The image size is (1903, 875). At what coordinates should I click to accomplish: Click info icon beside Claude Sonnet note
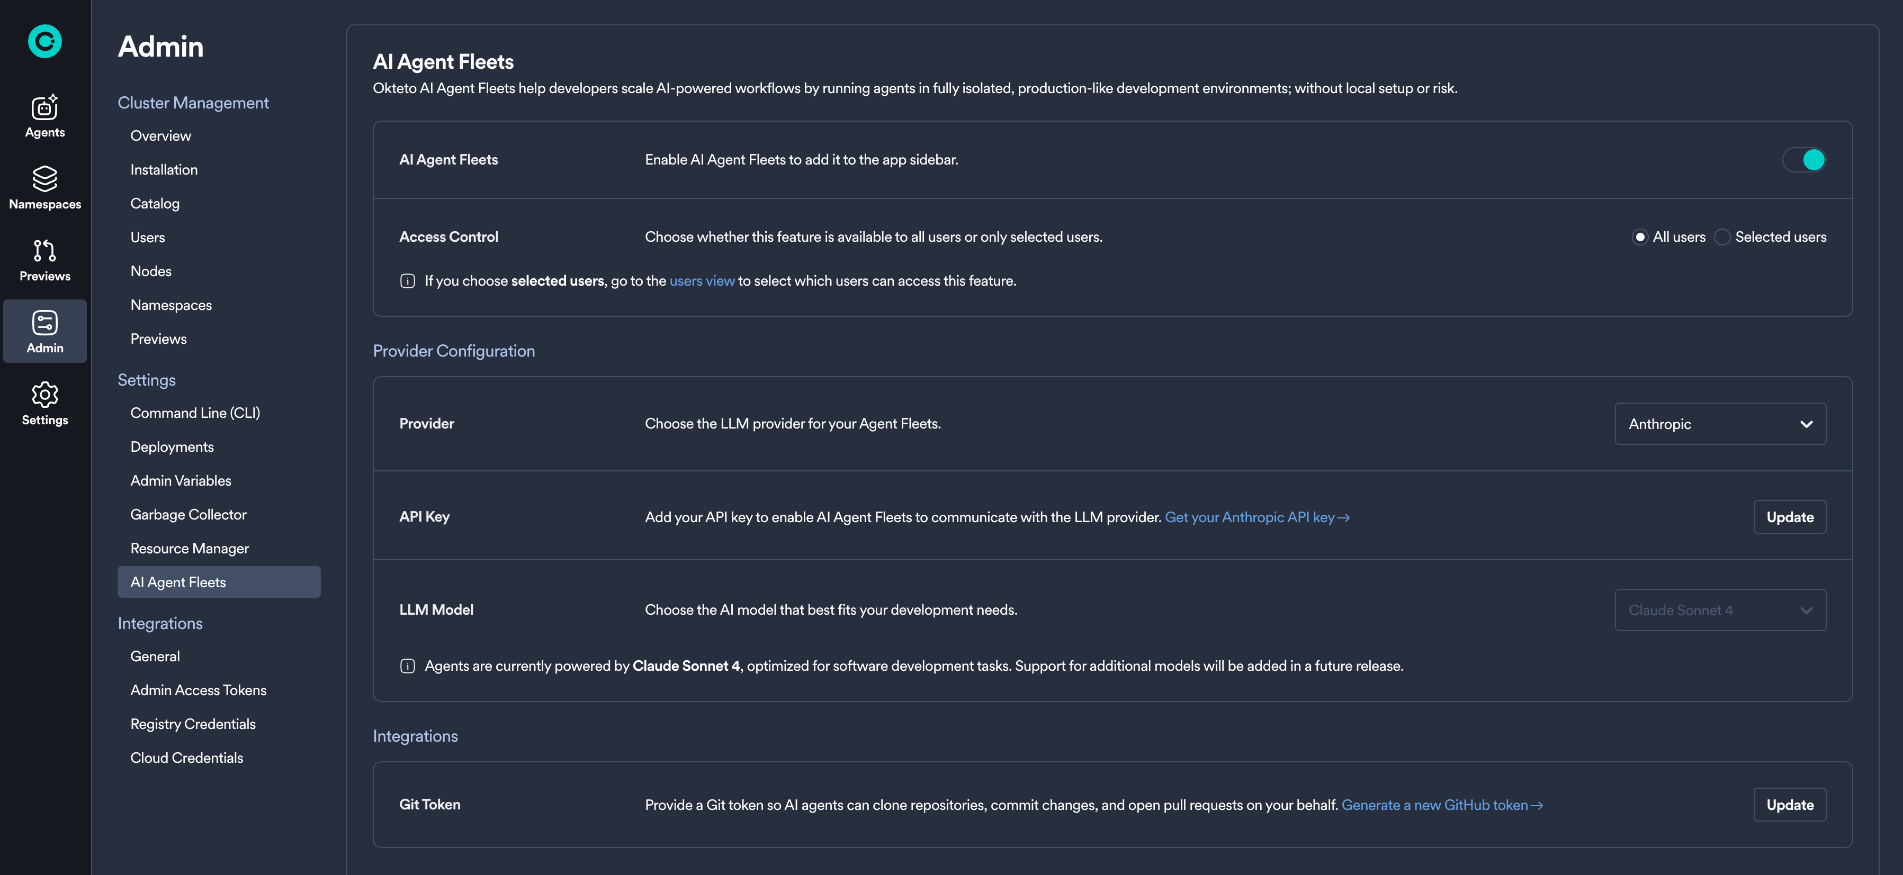[x=407, y=666]
